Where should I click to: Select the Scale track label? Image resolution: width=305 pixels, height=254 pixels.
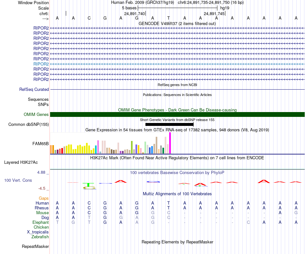[43, 8]
